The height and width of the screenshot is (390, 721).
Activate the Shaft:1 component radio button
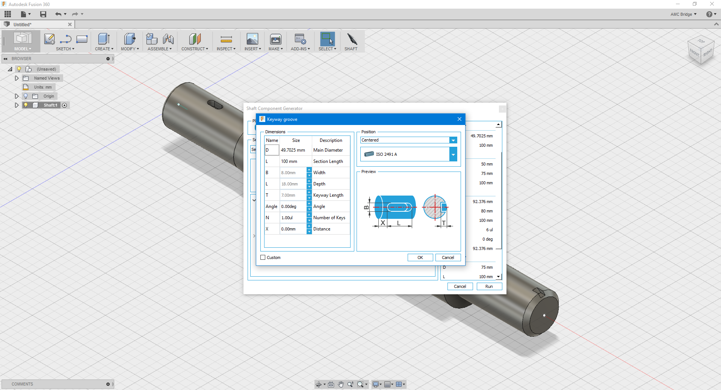tap(65, 105)
